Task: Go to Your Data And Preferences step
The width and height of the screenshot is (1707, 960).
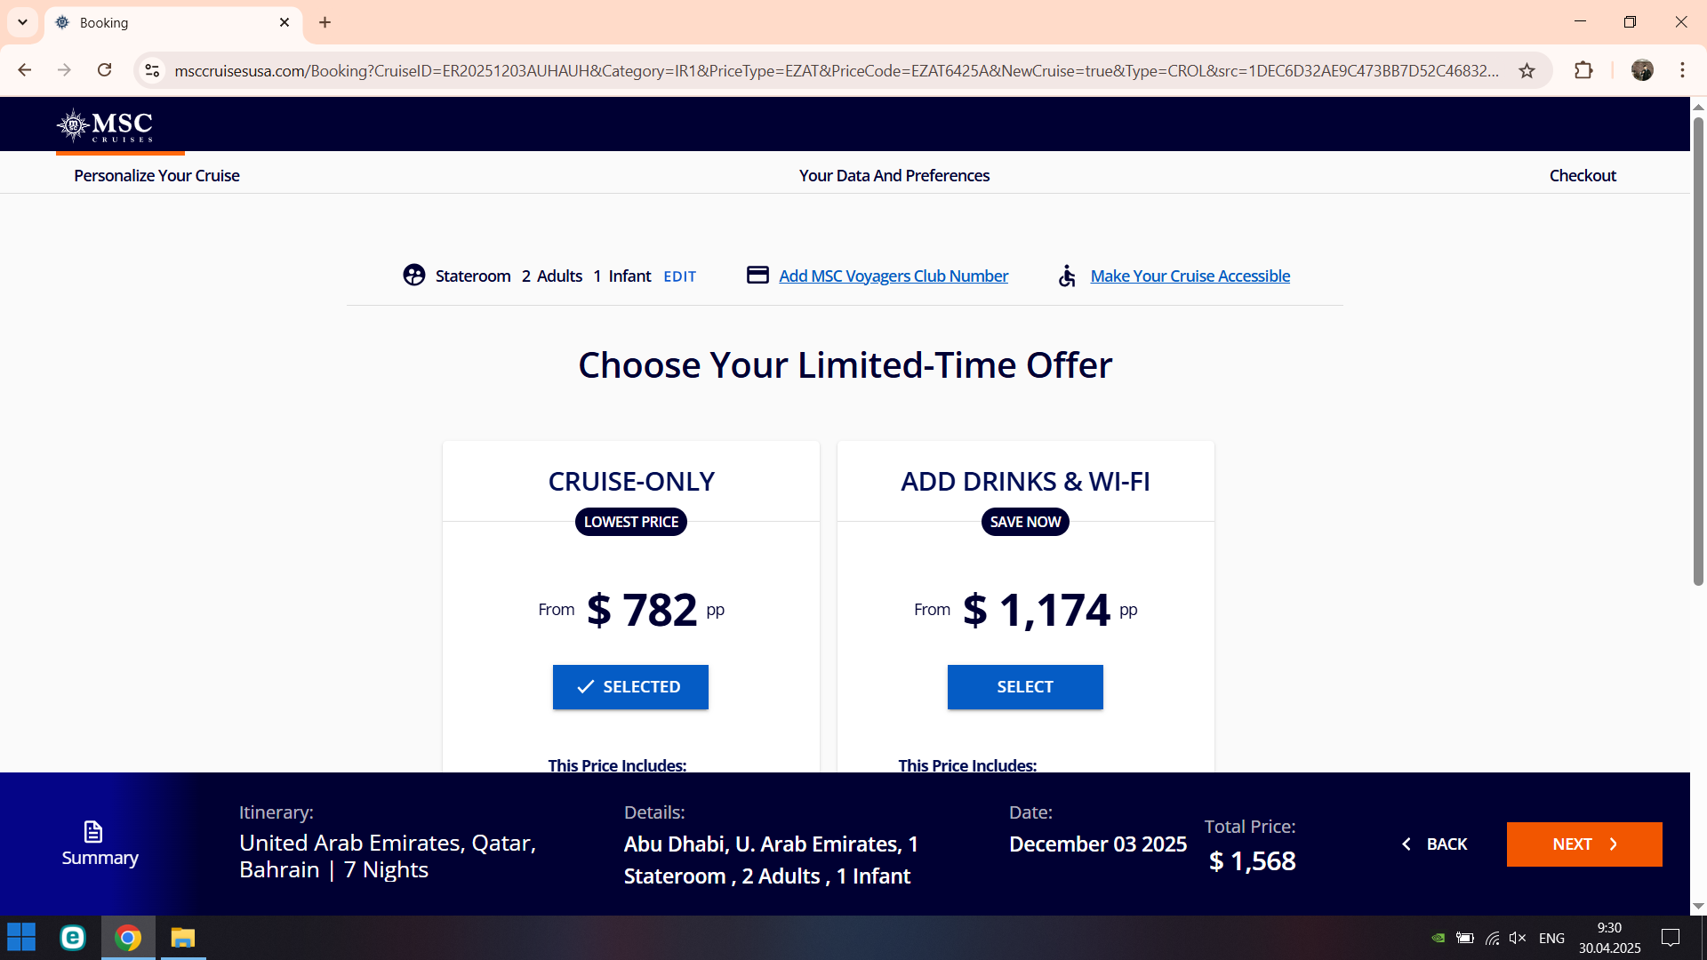Action: point(894,175)
